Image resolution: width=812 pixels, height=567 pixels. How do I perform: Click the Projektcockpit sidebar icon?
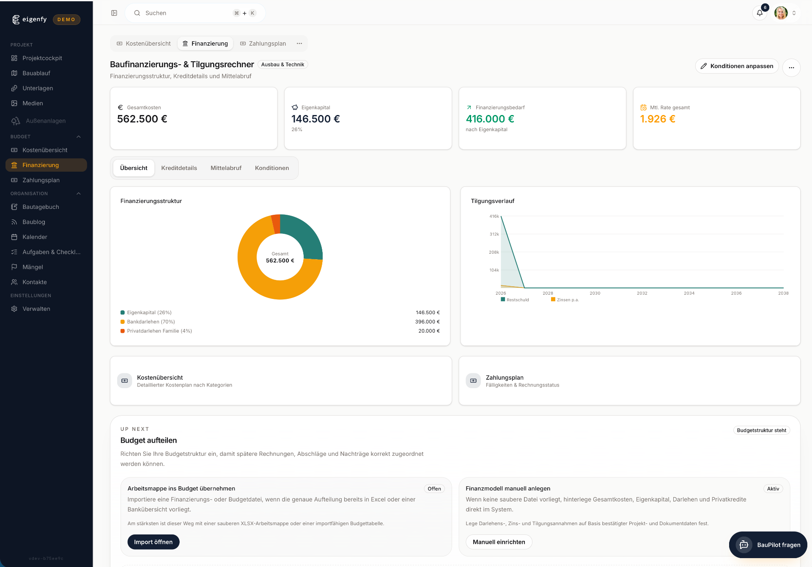[14, 58]
